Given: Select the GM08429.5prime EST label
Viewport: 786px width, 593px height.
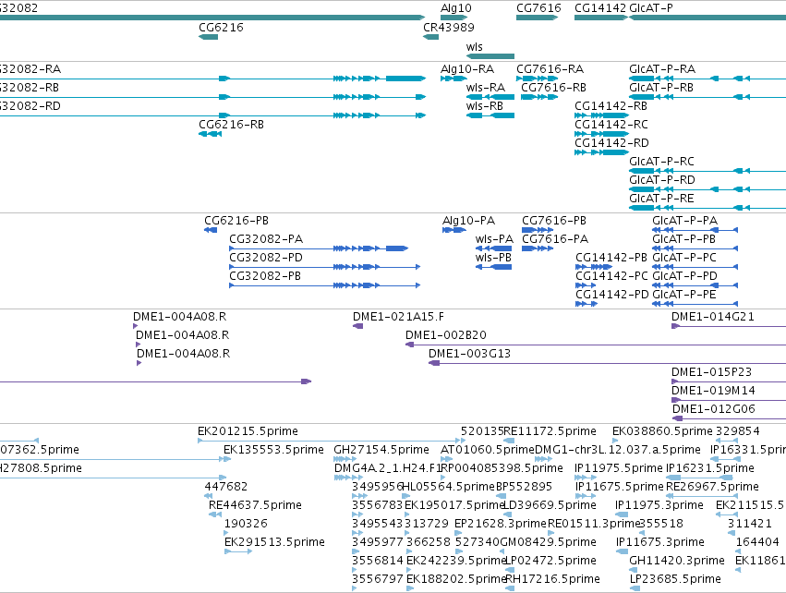Looking at the screenshot, I should [x=549, y=542].
